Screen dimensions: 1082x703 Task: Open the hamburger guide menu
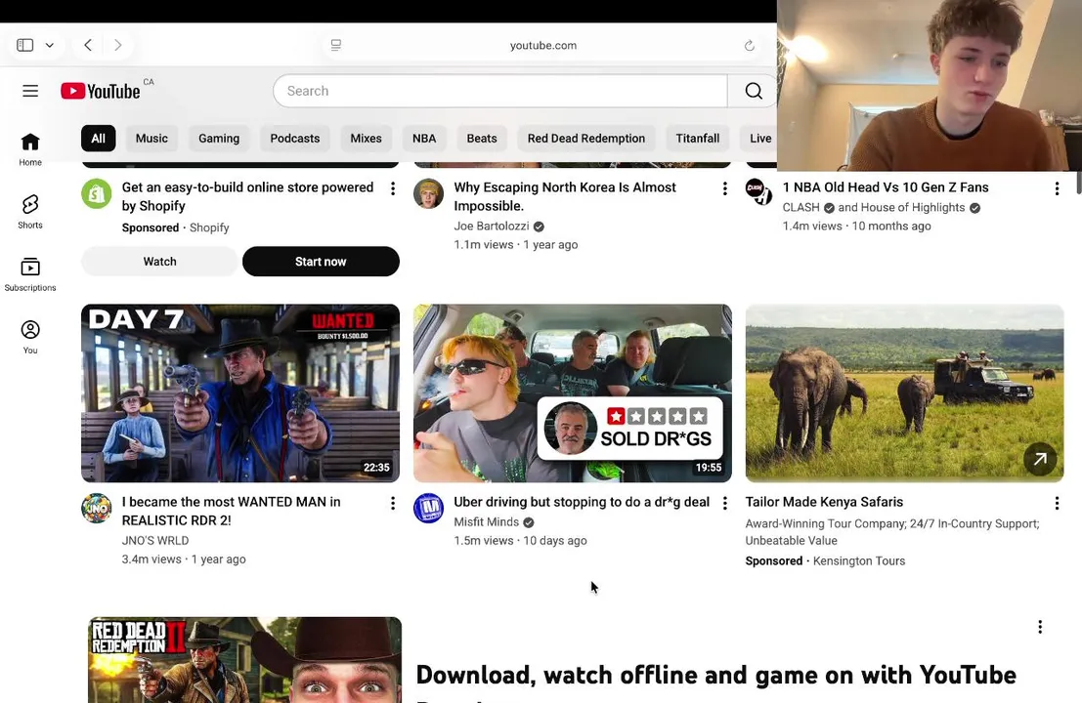(30, 91)
